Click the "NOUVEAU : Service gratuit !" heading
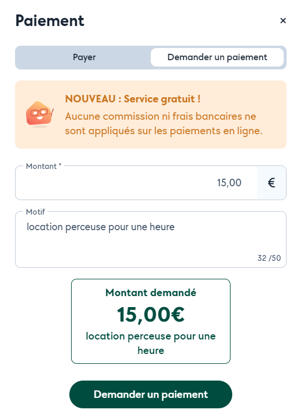Image resolution: width=301 pixels, height=417 pixels. [x=132, y=99]
